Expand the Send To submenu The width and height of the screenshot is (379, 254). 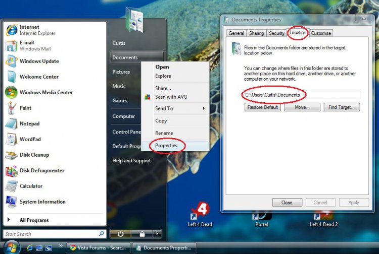(175, 108)
